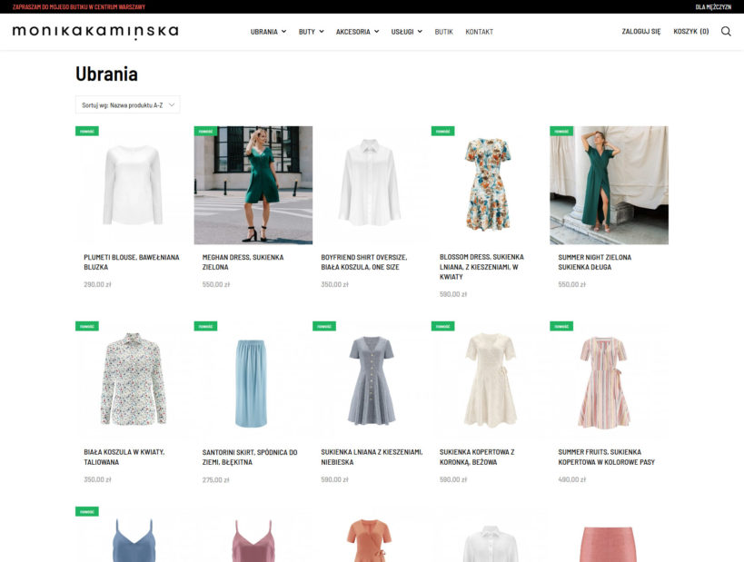Open Plumeti Blouse product title
Screen dimensions: 744x562
click(132, 261)
